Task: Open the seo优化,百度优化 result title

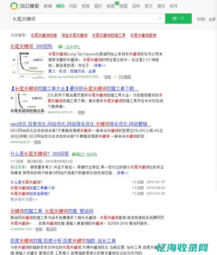Action: pos(81,124)
